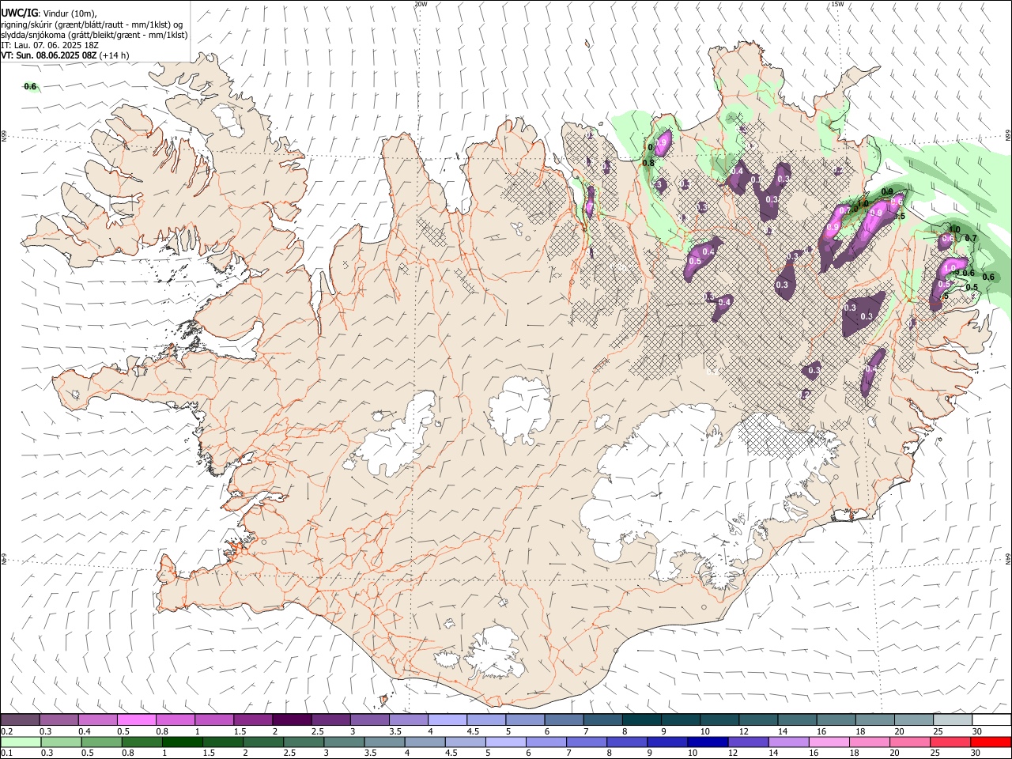Select the pale gray snow swatch at 25
Viewport: 1012px width, 759px height.
click(x=953, y=720)
